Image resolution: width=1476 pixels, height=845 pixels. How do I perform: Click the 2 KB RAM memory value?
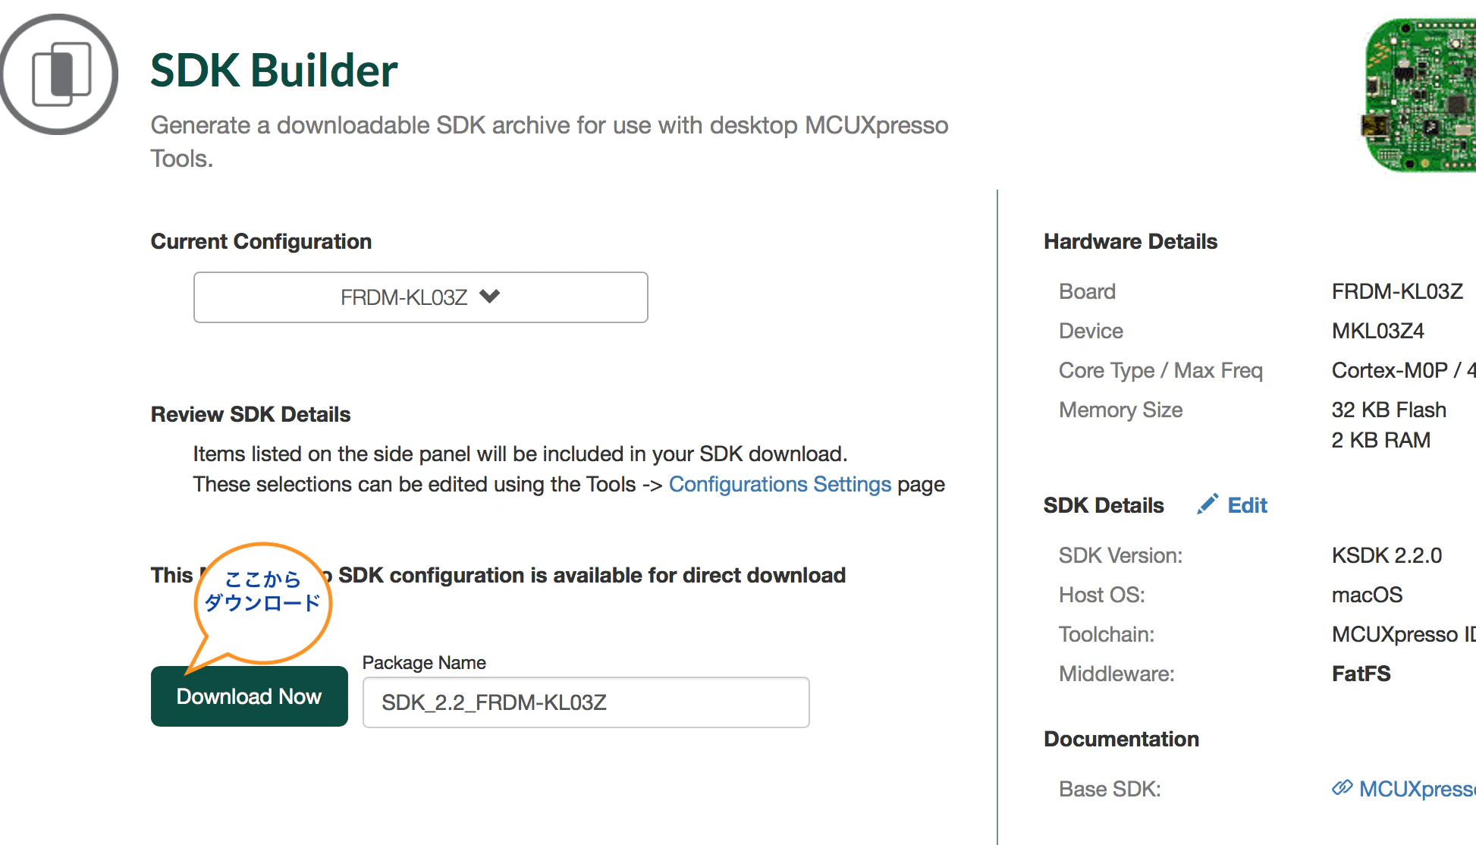tap(1380, 440)
